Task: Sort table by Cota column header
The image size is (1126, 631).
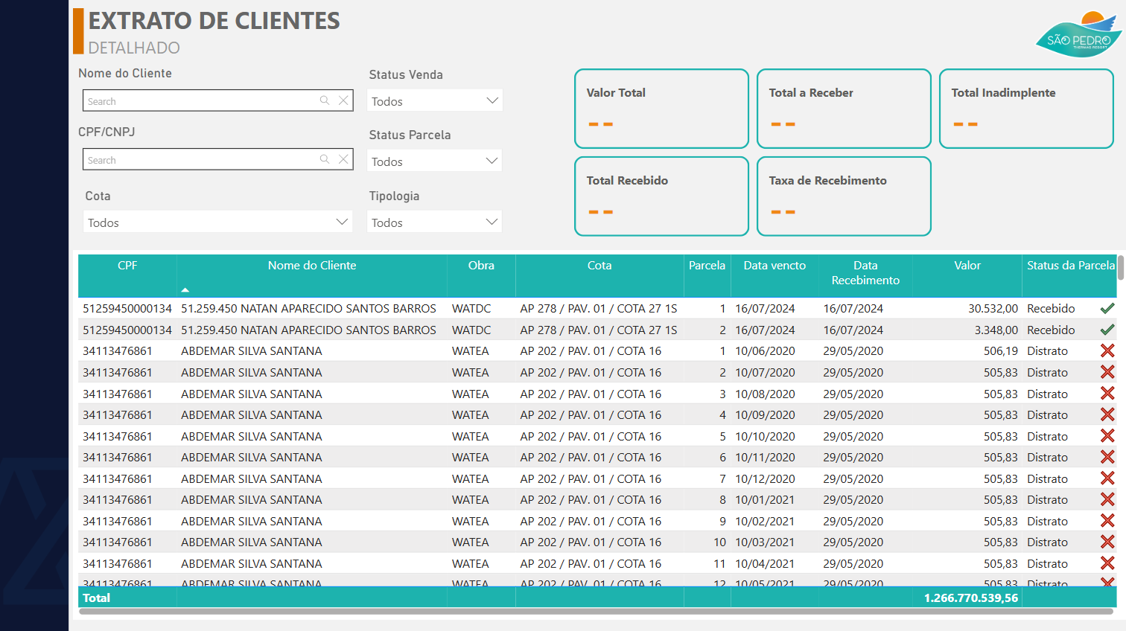Action: (x=599, y=266)
